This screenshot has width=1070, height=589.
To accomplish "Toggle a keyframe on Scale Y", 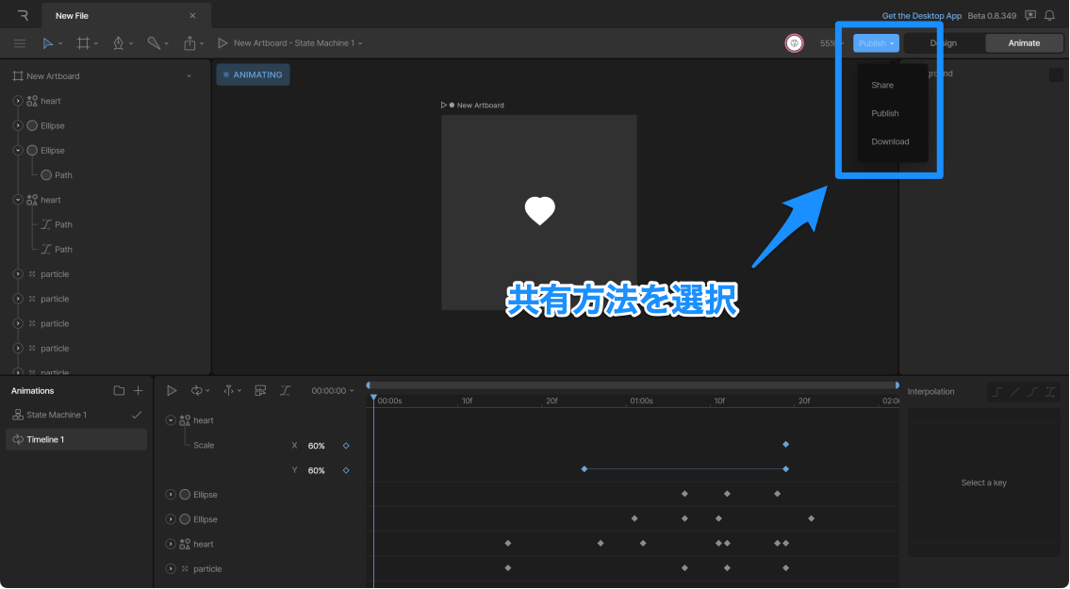I will pos(346,469).
